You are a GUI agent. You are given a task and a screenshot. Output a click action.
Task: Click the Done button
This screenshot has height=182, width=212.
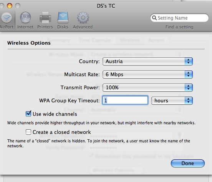pyautogui.click(x=188, y=163)
